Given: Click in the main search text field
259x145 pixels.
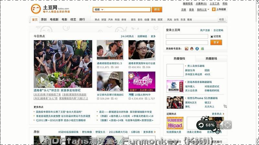Looking at the screenshot, I should pyautogui.click(x=128, y=10).
